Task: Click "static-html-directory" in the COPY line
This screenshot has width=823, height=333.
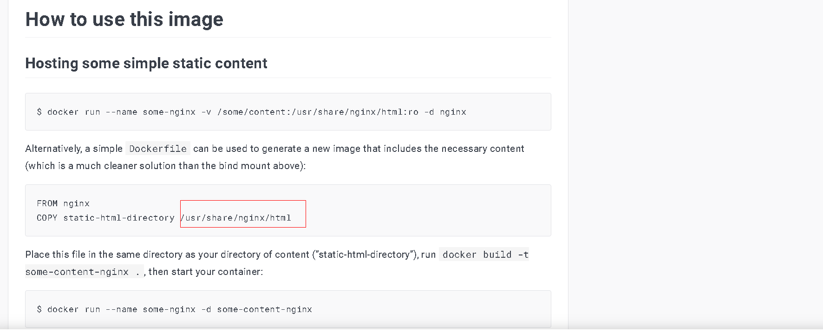Action: (x=119, y=218)
